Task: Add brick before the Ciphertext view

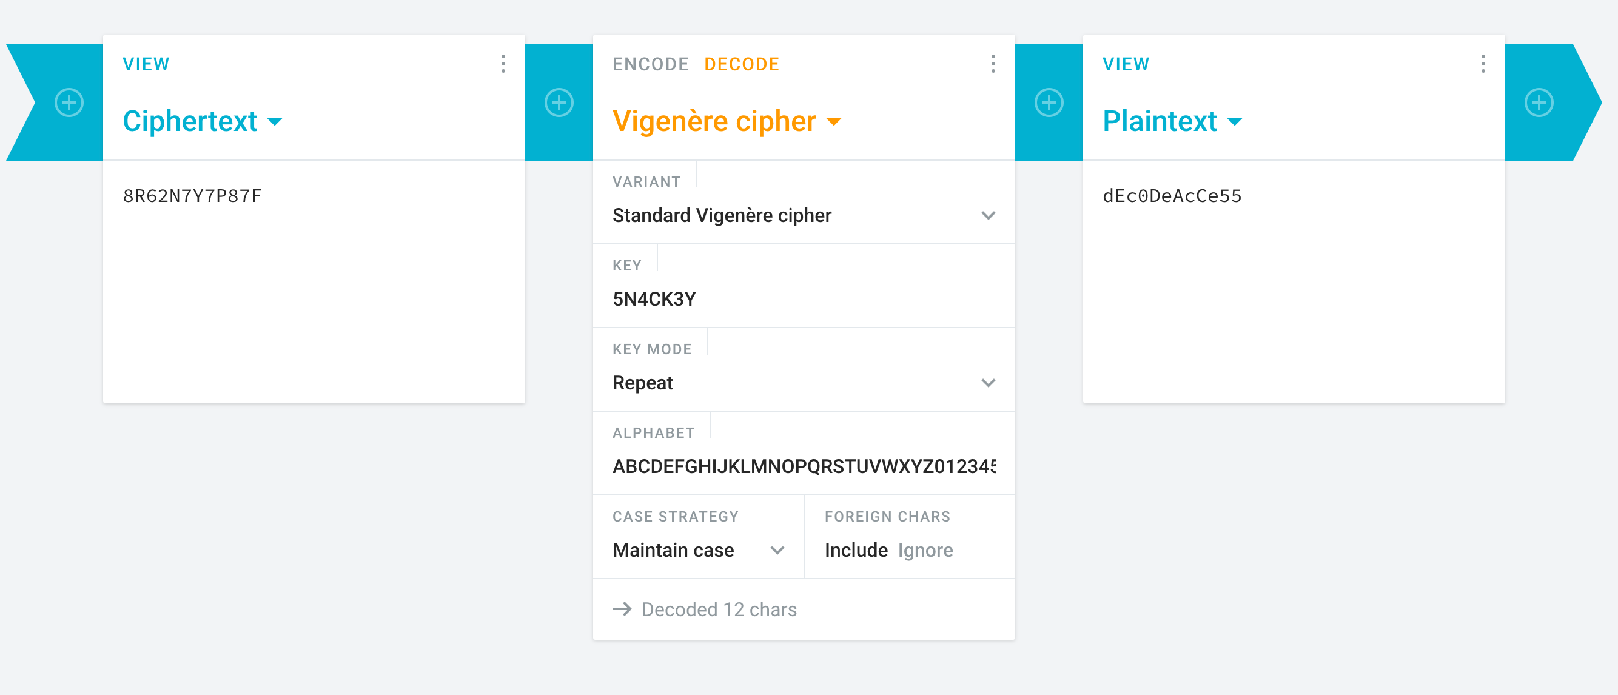Action: (69, 102)
